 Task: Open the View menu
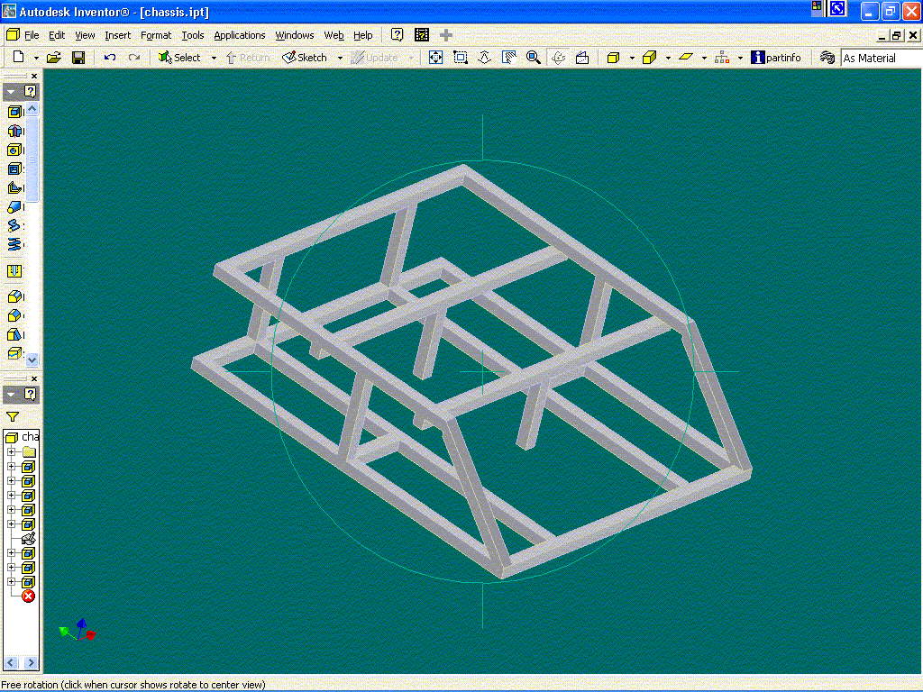coord(85,35)
